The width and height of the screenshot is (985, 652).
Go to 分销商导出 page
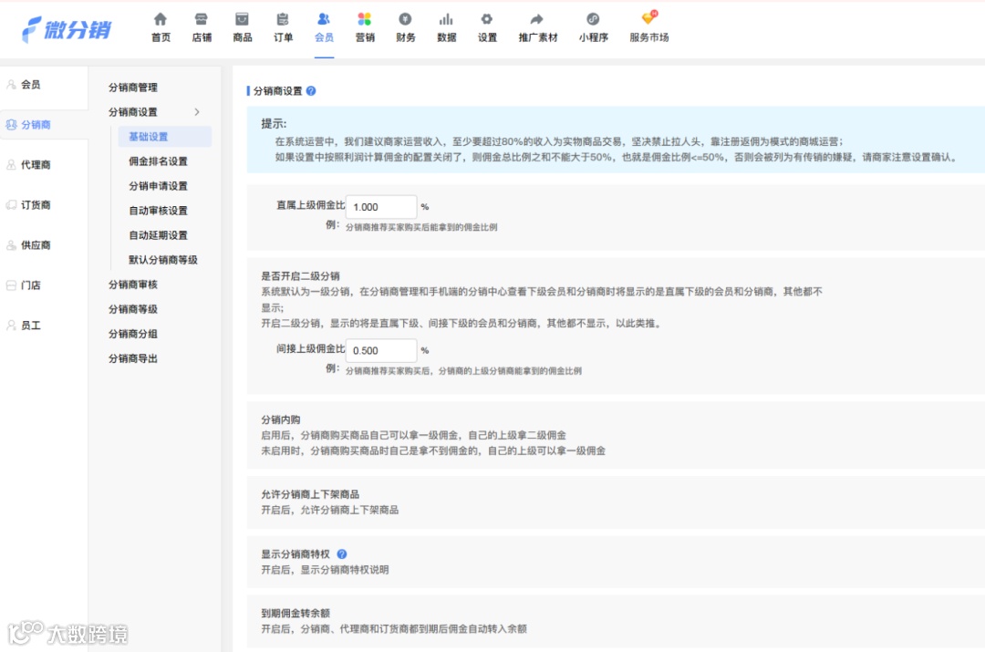coord(133,358)
